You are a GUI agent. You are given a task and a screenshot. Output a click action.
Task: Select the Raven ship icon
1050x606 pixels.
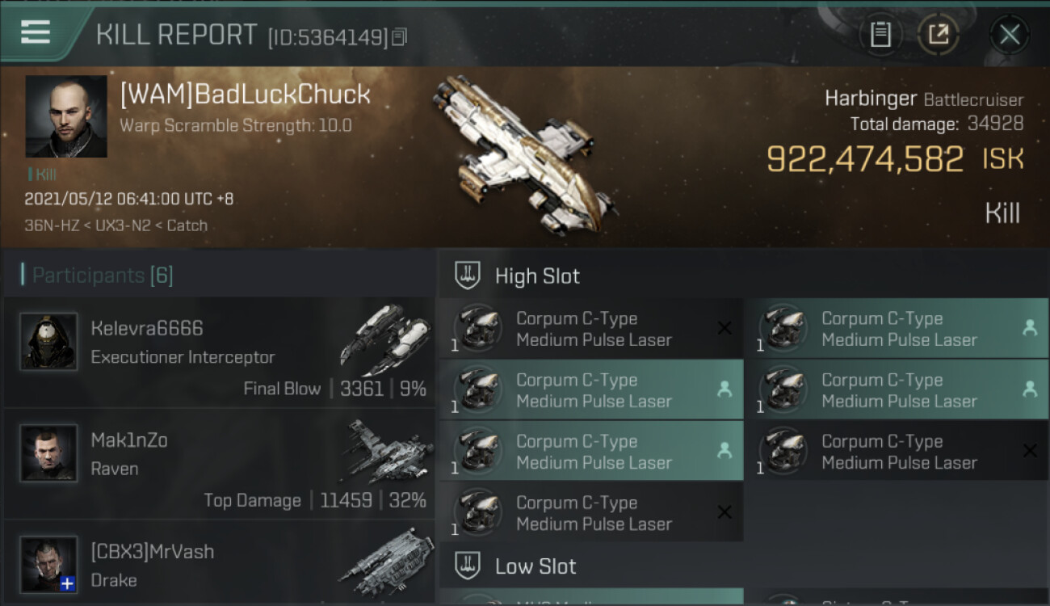coord(386,451)
